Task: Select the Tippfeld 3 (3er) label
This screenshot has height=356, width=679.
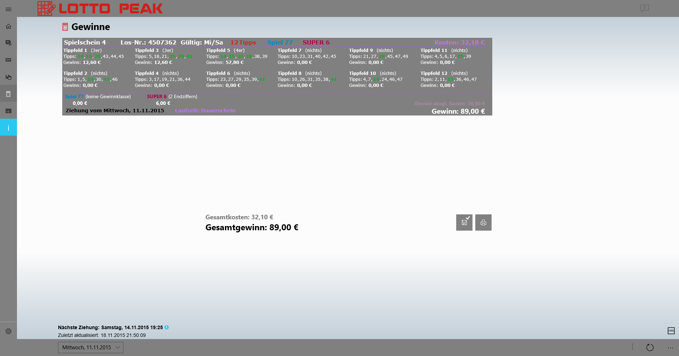Action: (154, 51)
